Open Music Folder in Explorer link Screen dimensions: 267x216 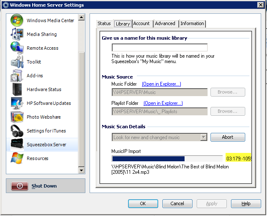click(x=161, y=84)
